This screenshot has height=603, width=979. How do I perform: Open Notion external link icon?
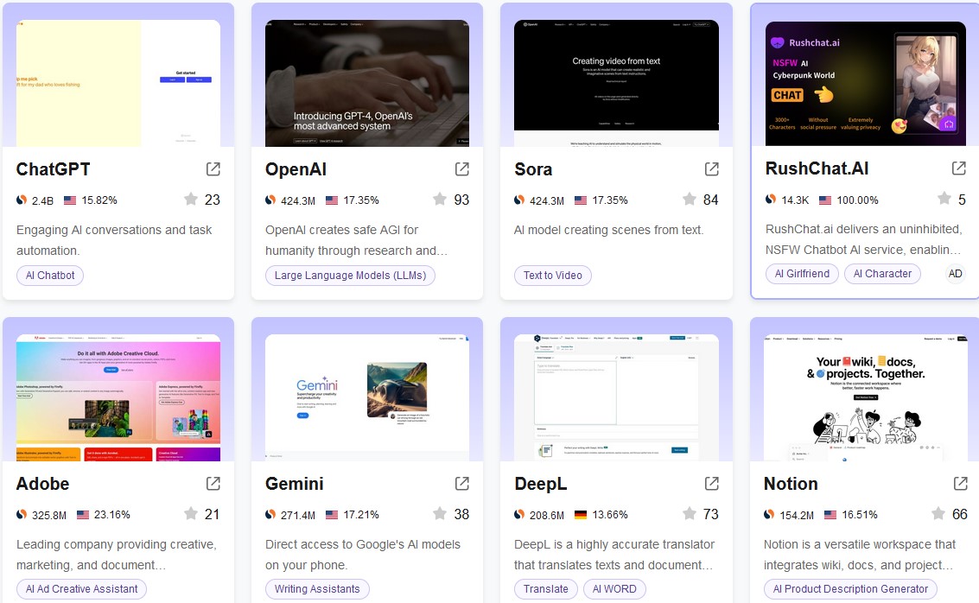pos(961,483)
